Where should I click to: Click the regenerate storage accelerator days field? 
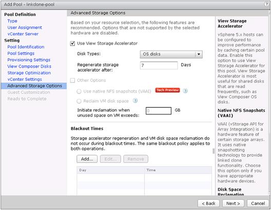(159, 66)
